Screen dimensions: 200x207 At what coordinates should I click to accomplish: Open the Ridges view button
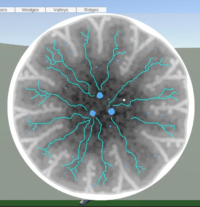tap(92, 10)
